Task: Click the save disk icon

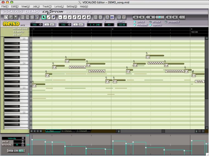Action: [x=16, y=17]
